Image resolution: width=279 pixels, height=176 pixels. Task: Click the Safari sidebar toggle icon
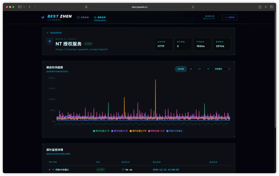click(x=20, y=7)
